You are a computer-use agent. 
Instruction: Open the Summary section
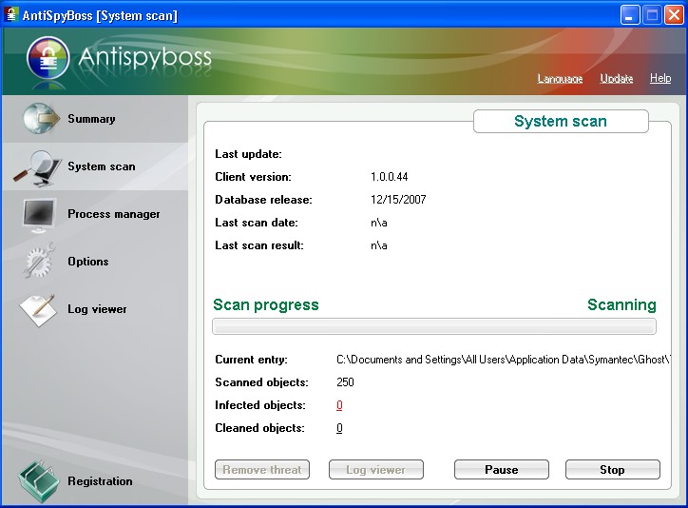click(x=91, y=119)
